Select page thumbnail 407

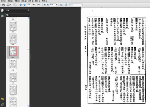click(13, 26)
